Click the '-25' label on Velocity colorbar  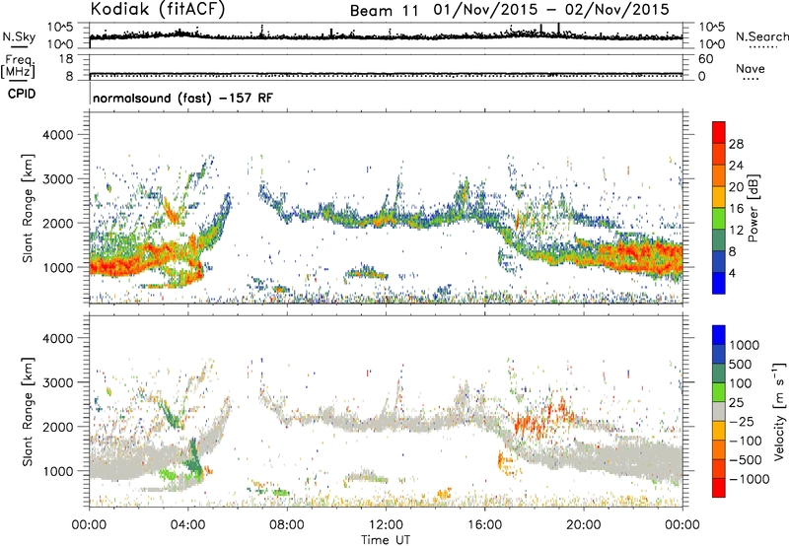coord(742,422)
